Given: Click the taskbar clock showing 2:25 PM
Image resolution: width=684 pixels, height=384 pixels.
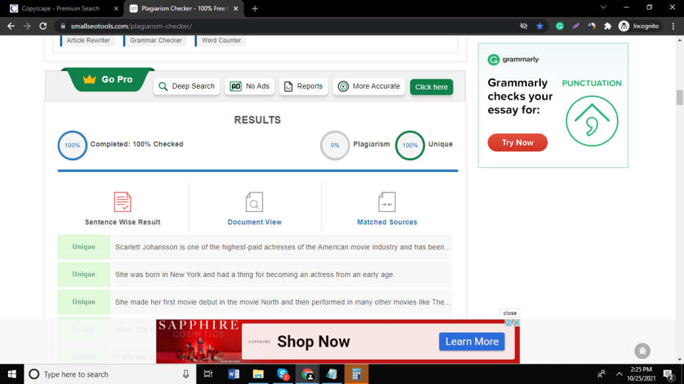Looking at the screenshot, I should tap(641, 374).
